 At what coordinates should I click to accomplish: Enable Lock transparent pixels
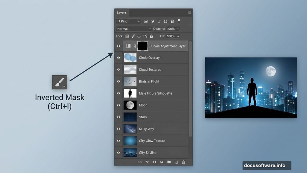[127, 36]
